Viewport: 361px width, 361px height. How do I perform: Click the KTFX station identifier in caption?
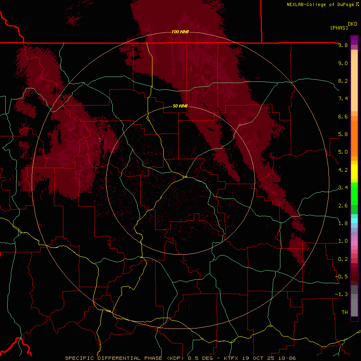(x=231, y=358)
